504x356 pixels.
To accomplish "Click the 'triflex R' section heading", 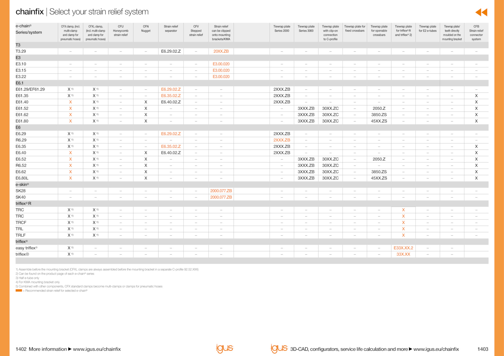I will [23, 204].
